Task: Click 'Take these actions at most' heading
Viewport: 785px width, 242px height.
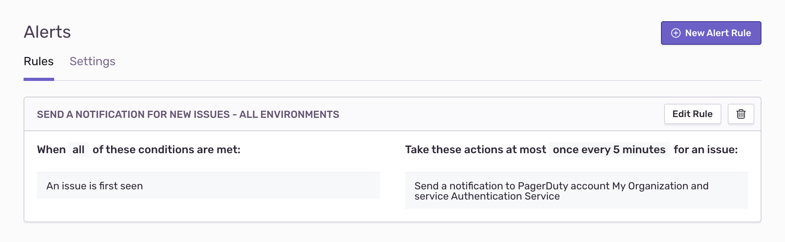Action: pos(475,150)
